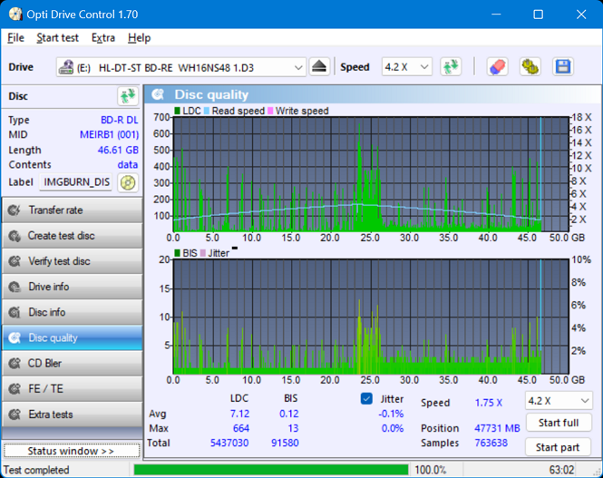This screenshot has width=603, height=478.
Task: Click the refresh drive speed icon
Action: pos(451,67)
